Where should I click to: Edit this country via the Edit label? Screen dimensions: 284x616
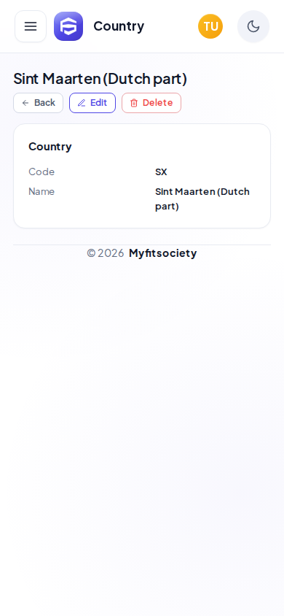(x=99, y=102)
